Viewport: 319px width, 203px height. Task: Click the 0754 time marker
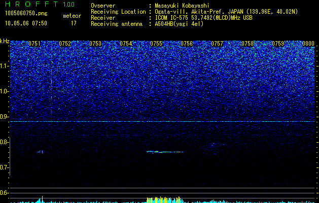126,44
